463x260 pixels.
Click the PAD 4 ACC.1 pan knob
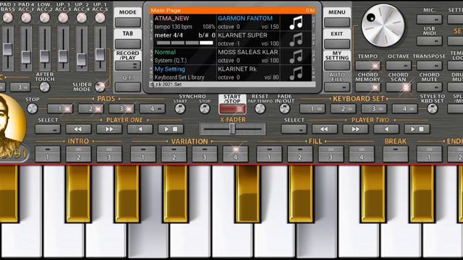pos(26,18)
